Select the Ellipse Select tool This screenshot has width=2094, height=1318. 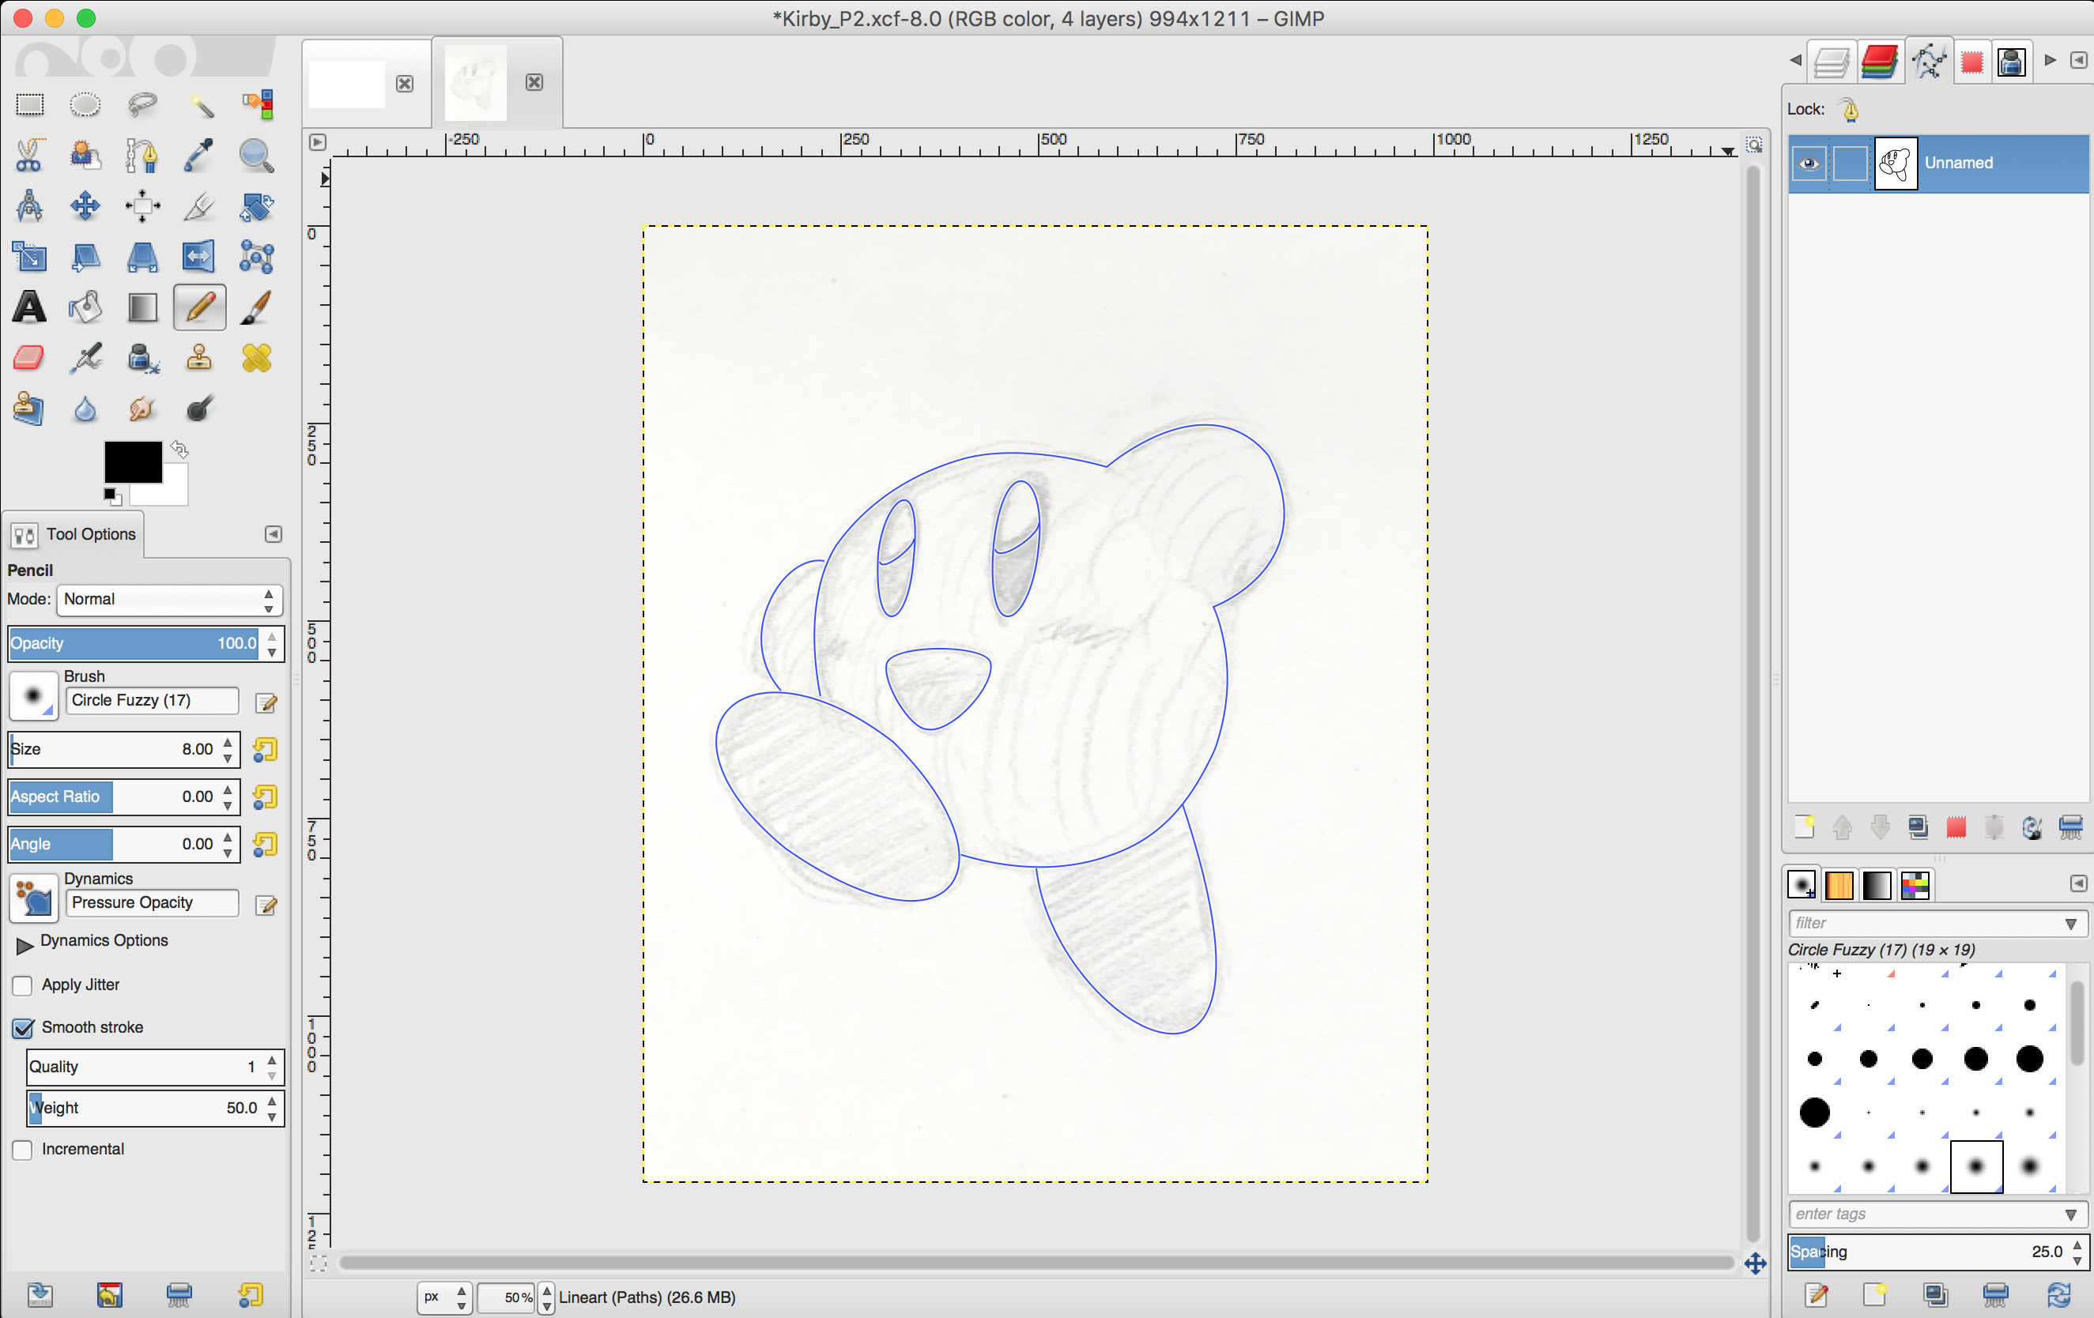click(x=85, y=105)
